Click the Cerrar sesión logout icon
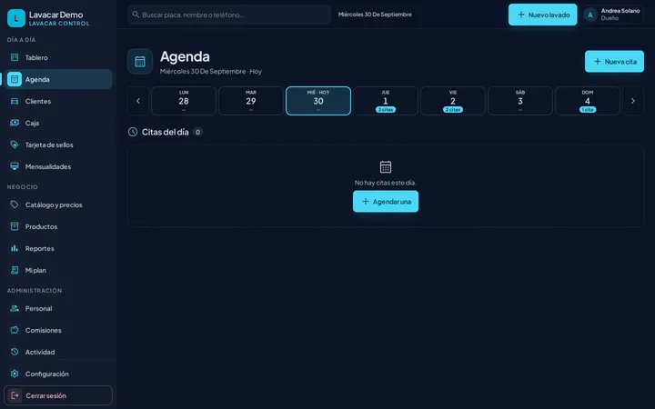 (15, 395)
